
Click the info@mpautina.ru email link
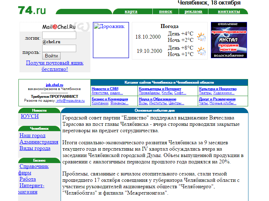pos(70,101)
